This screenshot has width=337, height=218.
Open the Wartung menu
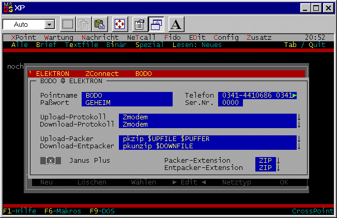coord(58,38)
